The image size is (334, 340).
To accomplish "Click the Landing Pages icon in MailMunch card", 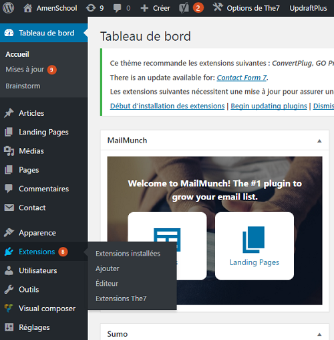I will click(254, 240).
